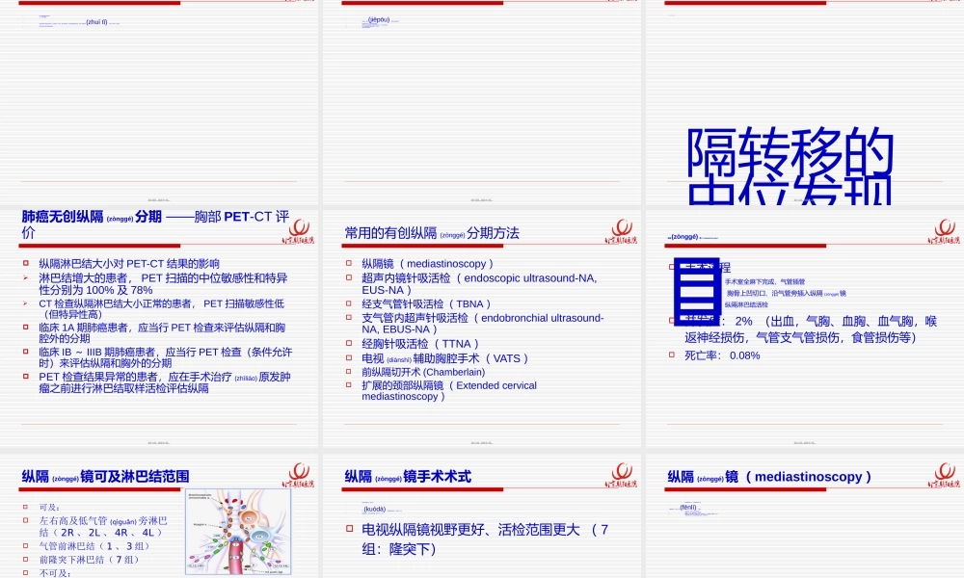
Task: Click bullet 超声内镜针吸活检 EUS-NA
Action: click(479, 284)
